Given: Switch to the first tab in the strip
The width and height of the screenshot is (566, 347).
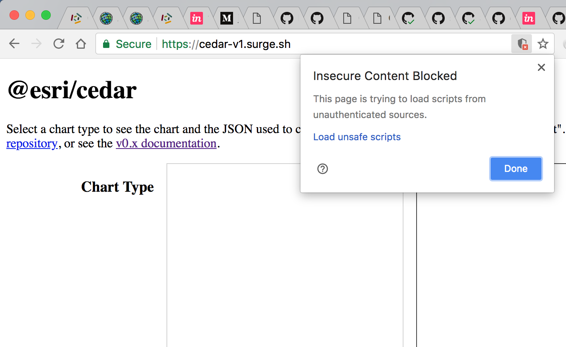Looking at the screenshot, I should pos(76,18).
